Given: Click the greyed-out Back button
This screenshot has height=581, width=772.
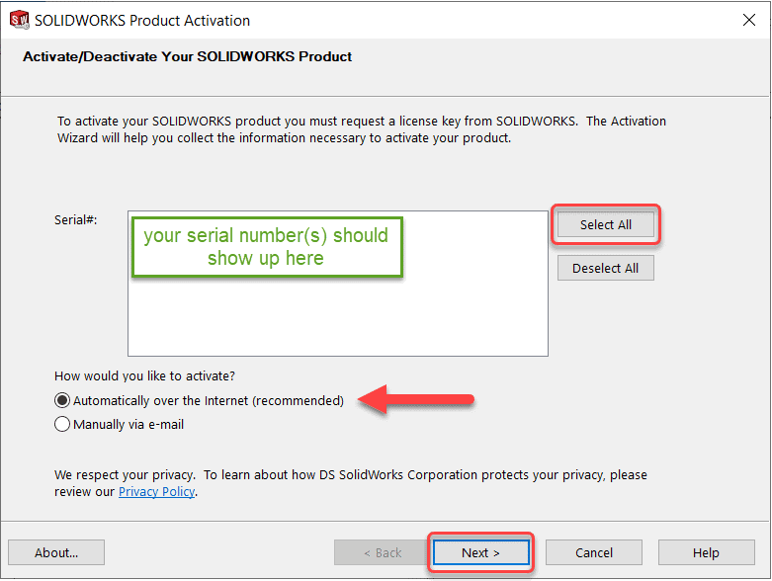Looking at the screenshot, I should tap(383, 552).
